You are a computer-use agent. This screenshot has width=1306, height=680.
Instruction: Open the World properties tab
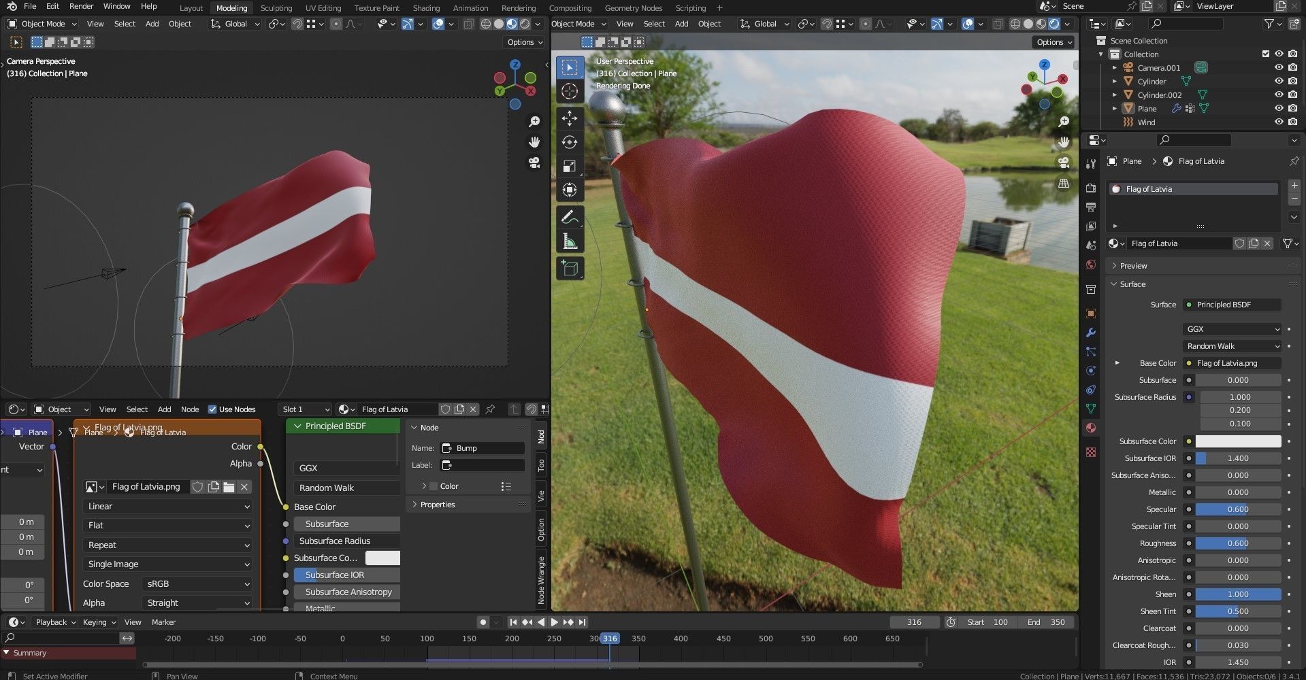(x=1091, y=265)
